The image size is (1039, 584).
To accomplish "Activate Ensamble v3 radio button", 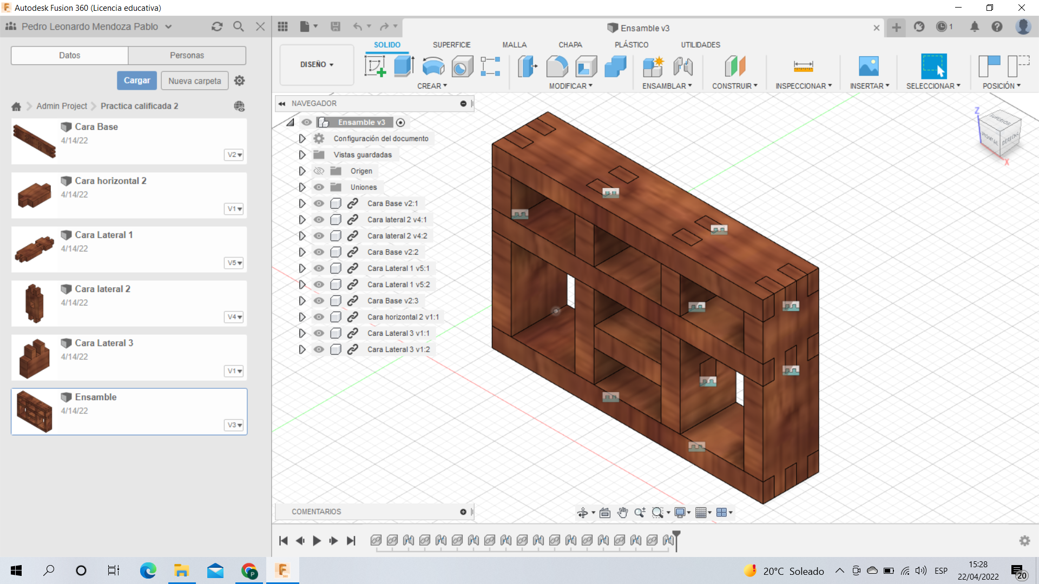I will click(400, 122).
